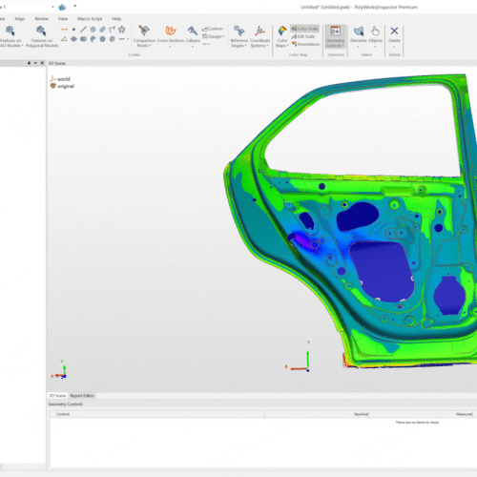Open Select Objects tool
This screenshot has width=477, height=477.
[375, 33]
